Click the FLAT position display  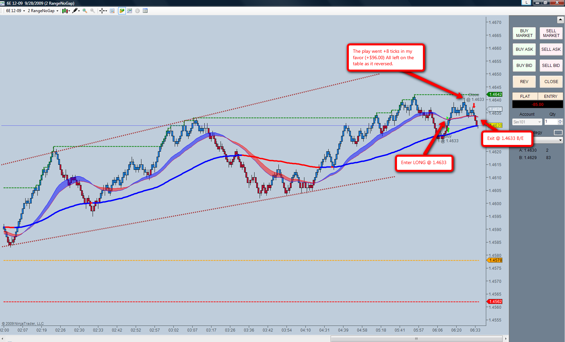pyautogui.click(x=525, y=97)
